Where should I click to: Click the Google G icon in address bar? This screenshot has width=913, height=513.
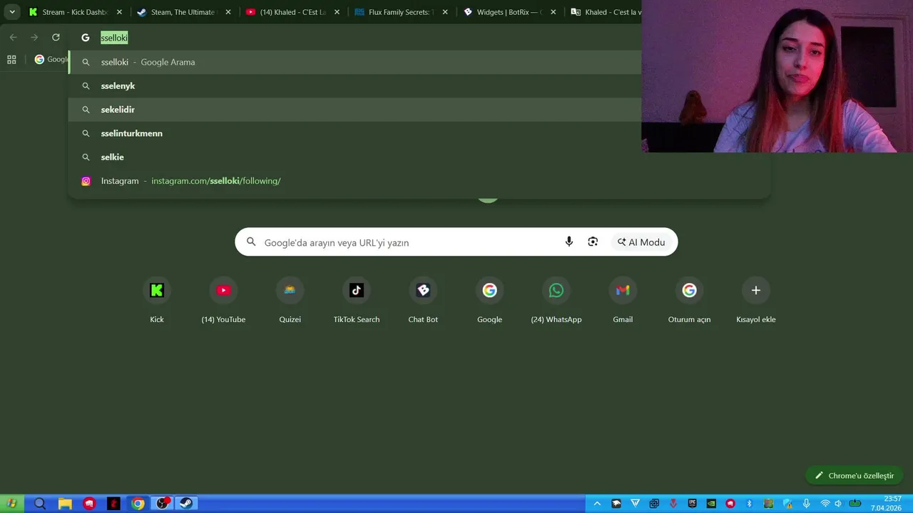point(86,38)
